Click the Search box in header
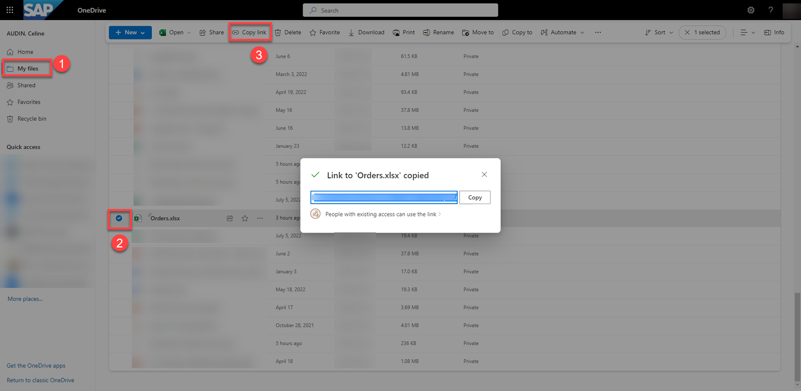 coord(400,10)
